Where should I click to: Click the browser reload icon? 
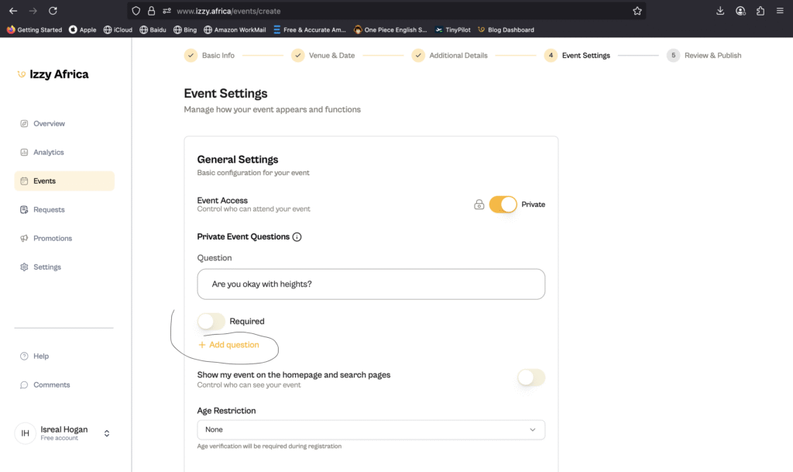click(x=53, y=11)
